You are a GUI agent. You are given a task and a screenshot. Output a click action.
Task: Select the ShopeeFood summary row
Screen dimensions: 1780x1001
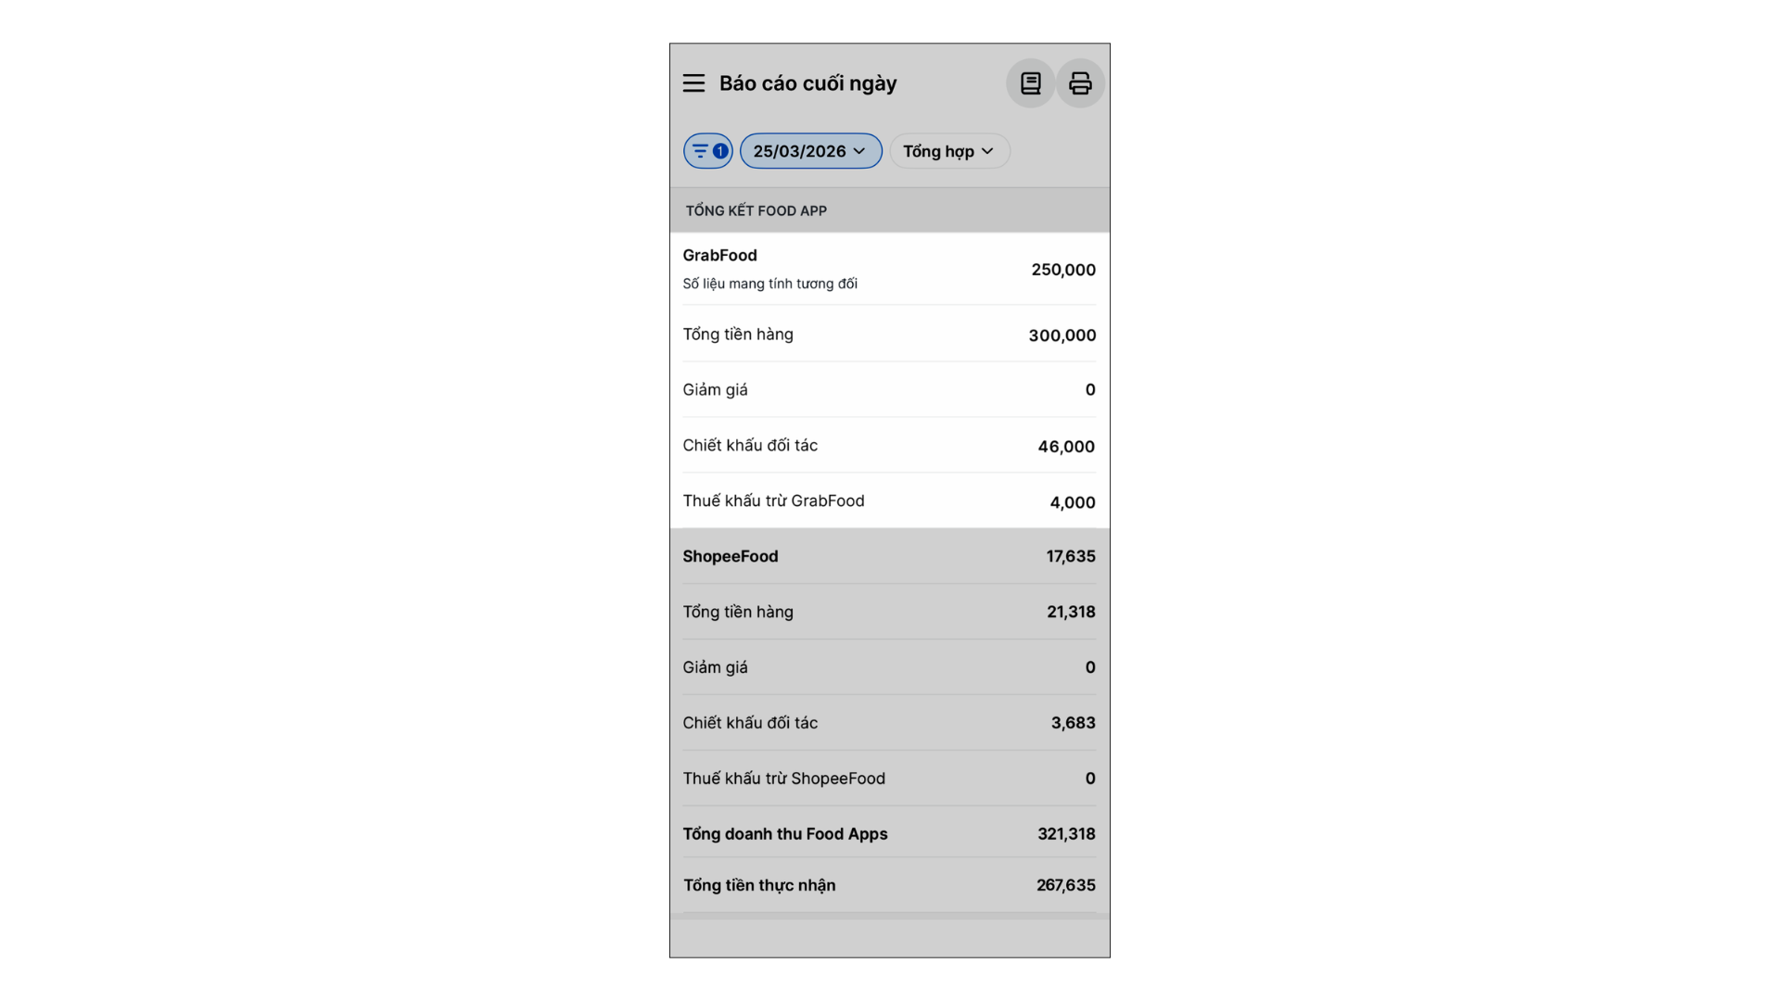pos(889,556)
